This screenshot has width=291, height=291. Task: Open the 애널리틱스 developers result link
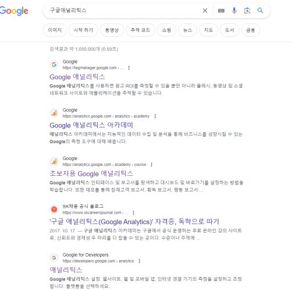[x=66, y=270]
